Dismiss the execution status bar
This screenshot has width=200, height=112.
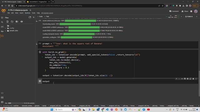click(x=199, y=106)
